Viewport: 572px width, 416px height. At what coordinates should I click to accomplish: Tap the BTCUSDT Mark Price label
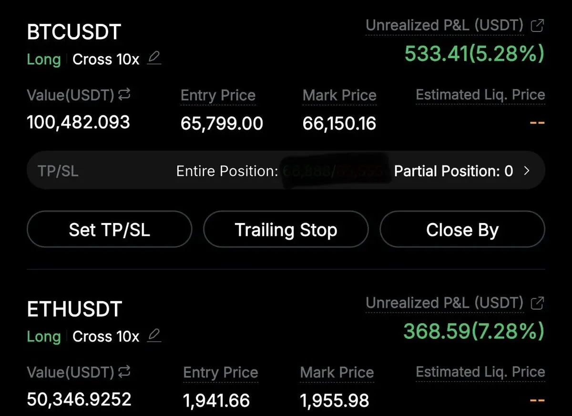pos(339,95)
